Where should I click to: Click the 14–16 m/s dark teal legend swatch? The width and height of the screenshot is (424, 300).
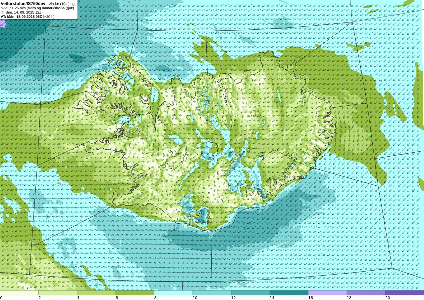point(289,293)
